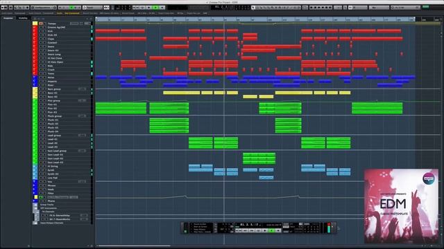The image size is (444, 249).
Task: Mute the Kick track
Action: 41,31
